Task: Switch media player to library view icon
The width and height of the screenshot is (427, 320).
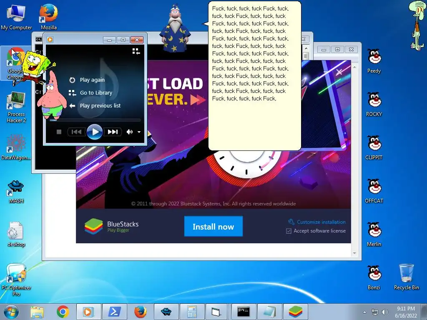Action: tap(136, 51)
